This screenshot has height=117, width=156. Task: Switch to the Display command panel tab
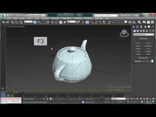click(149, 27)
